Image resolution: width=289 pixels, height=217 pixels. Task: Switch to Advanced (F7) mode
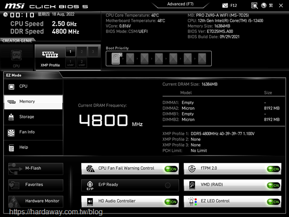[180, 4]
